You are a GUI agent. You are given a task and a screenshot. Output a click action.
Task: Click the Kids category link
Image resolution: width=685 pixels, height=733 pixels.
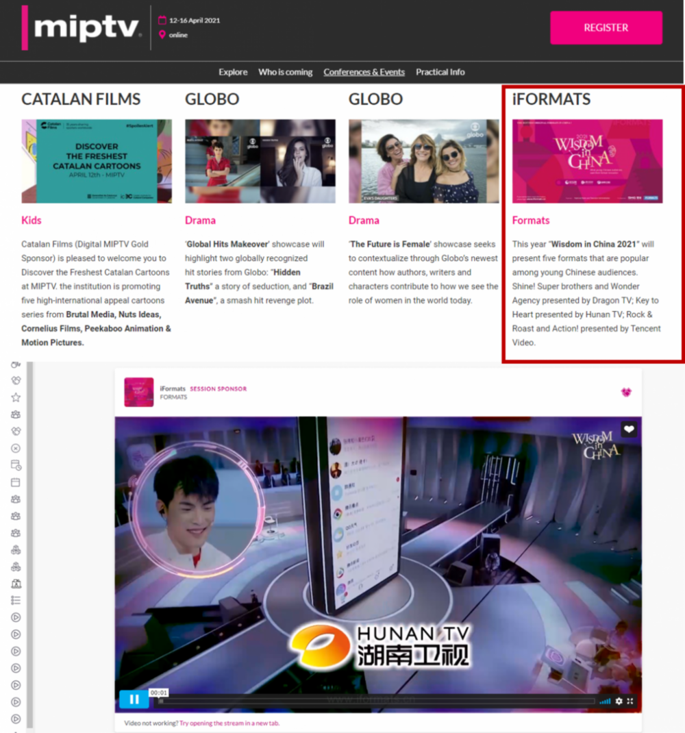(x=32, y=220)
